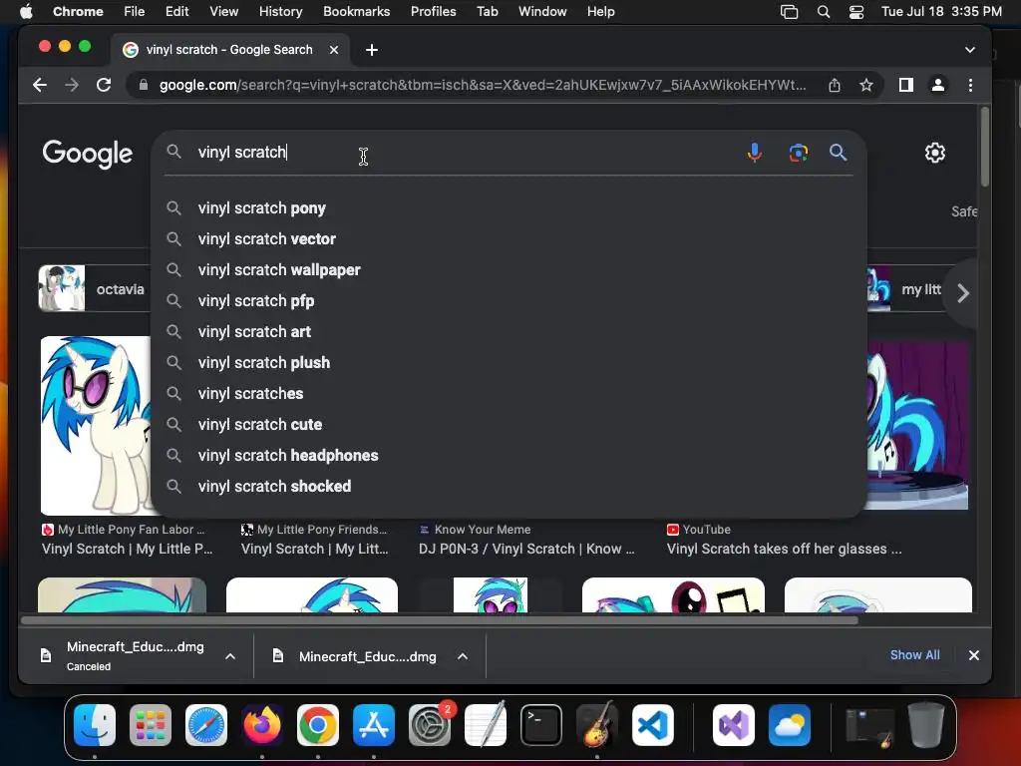Open Finder from the Dock
The width and height of the screenshot is (1021, 766).
95,724
